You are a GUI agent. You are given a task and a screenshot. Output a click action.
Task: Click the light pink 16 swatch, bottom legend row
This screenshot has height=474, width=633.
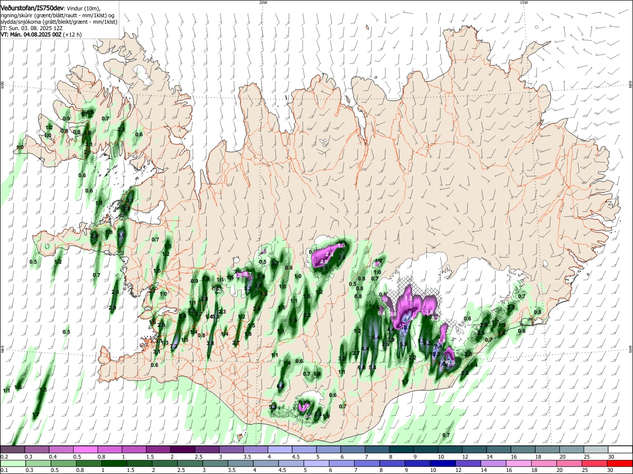pyautogui.click(x=518, y=464)
